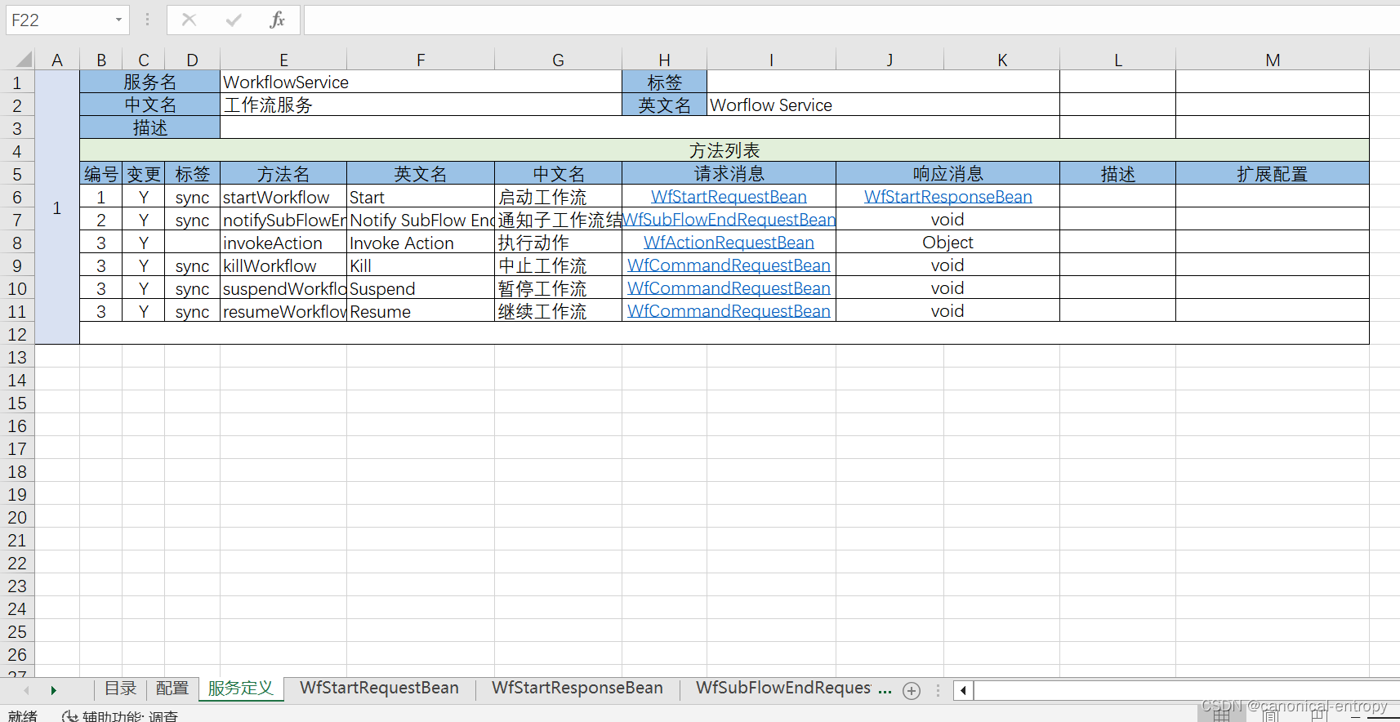Image resolution: width=1400 pixels, height=722 pixels.
Task: Open the WfSubFlowEndReques sheet tab
Action: (x=783, y=689)
